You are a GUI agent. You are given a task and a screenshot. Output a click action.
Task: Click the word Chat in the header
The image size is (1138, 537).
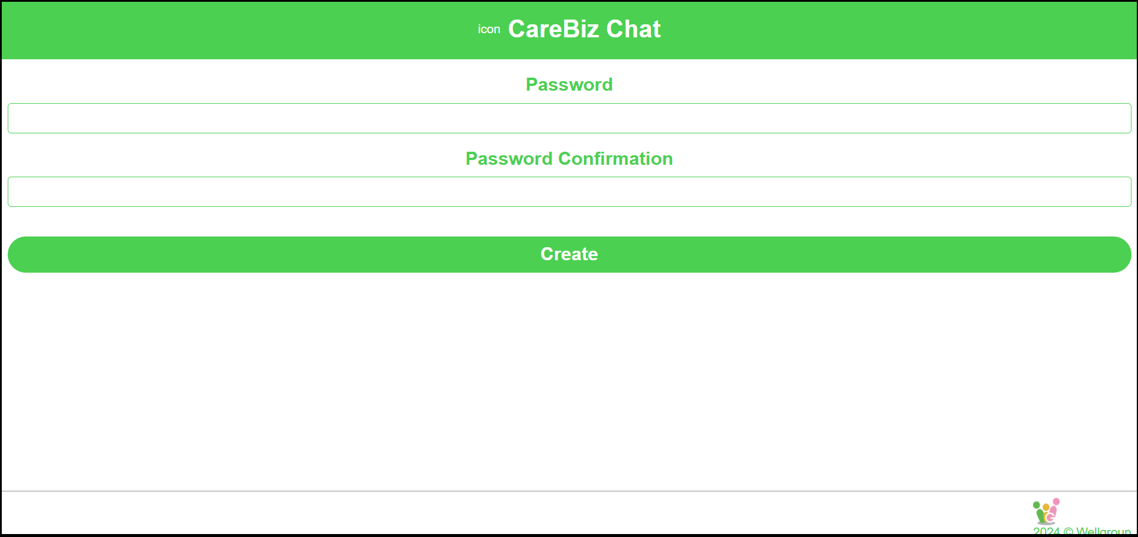tap(633, 29)
